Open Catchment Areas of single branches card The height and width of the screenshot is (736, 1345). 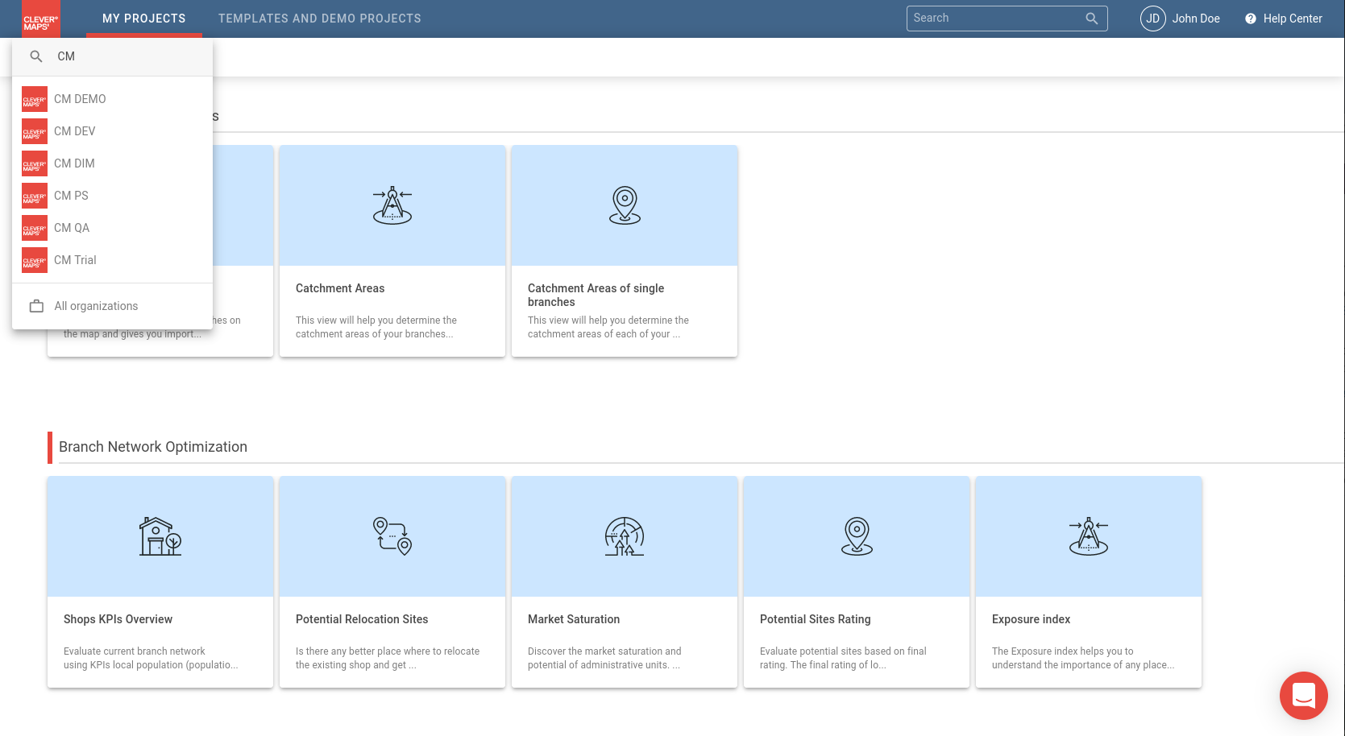[x=625, y=250]
